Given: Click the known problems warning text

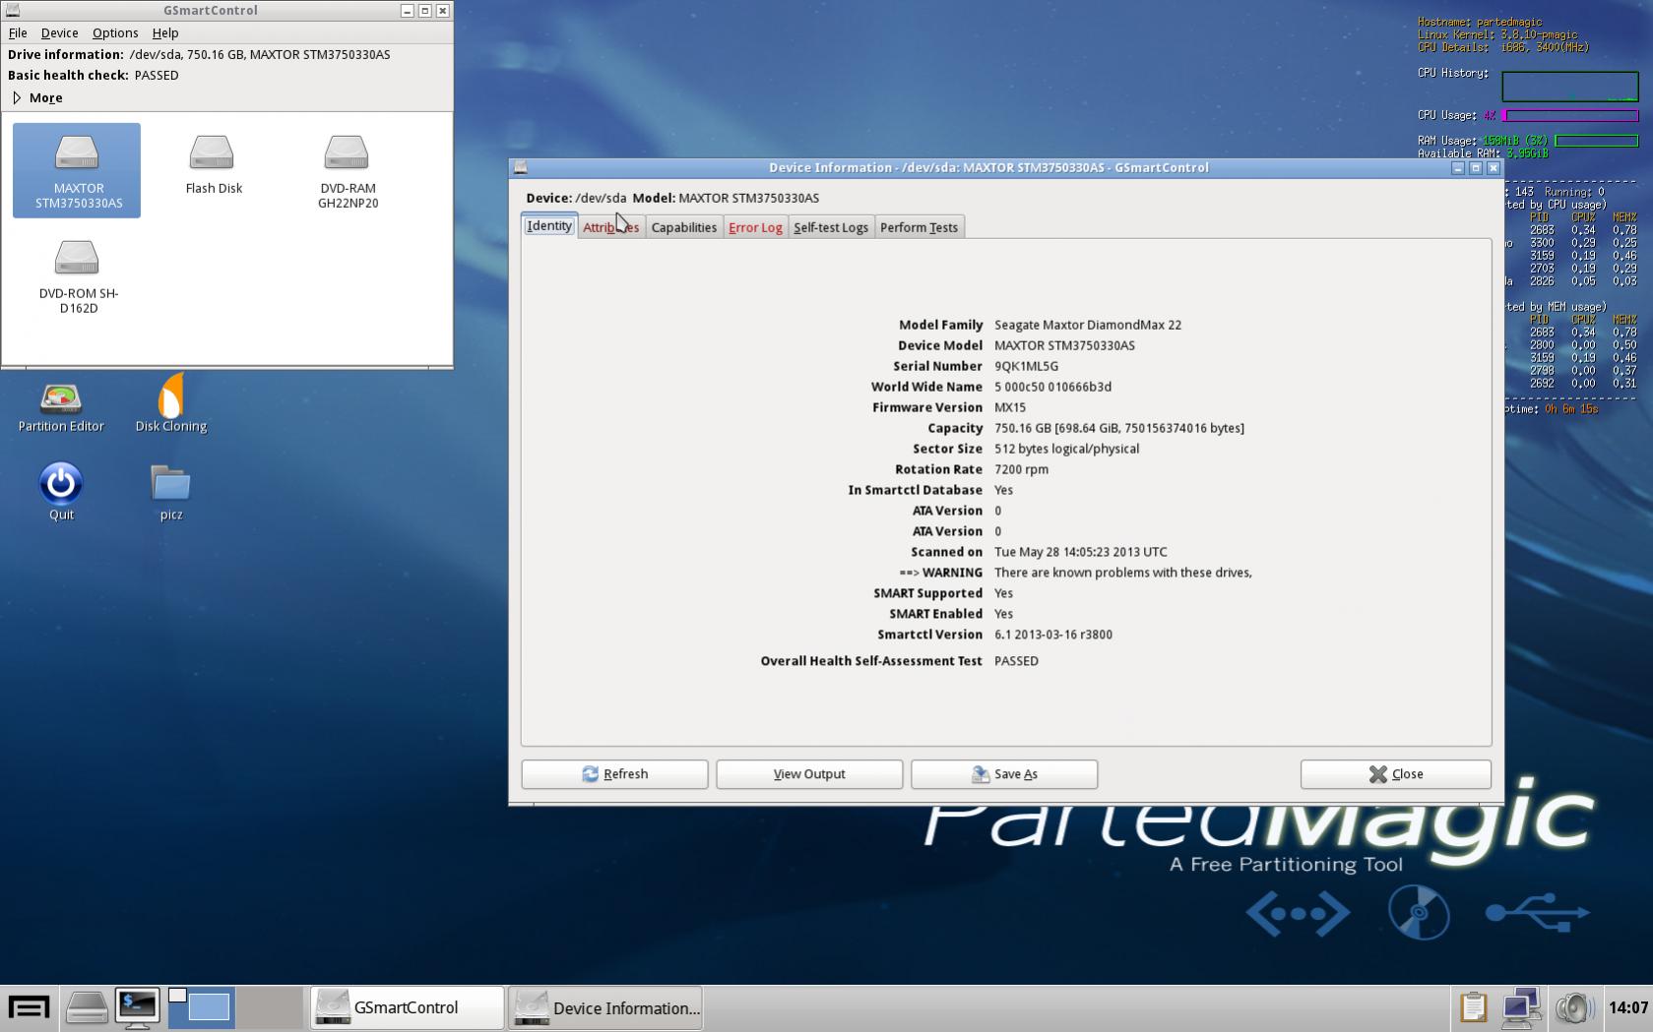Looking at the screenshot, I should 1123,573.
